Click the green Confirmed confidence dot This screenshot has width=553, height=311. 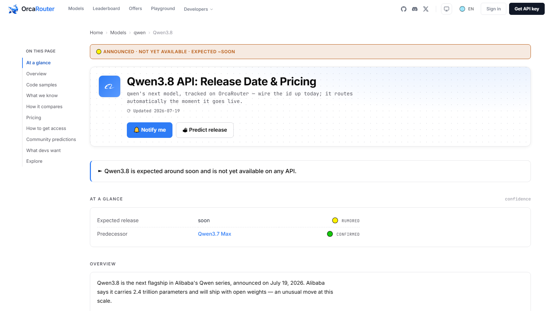click(x=330, y=234)
